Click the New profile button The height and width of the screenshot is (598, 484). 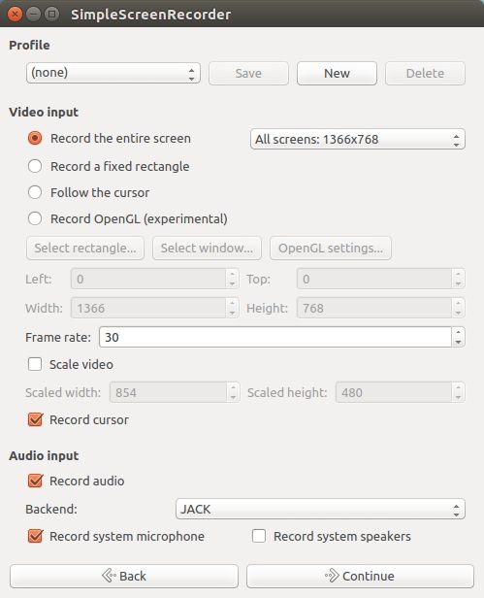337,73
